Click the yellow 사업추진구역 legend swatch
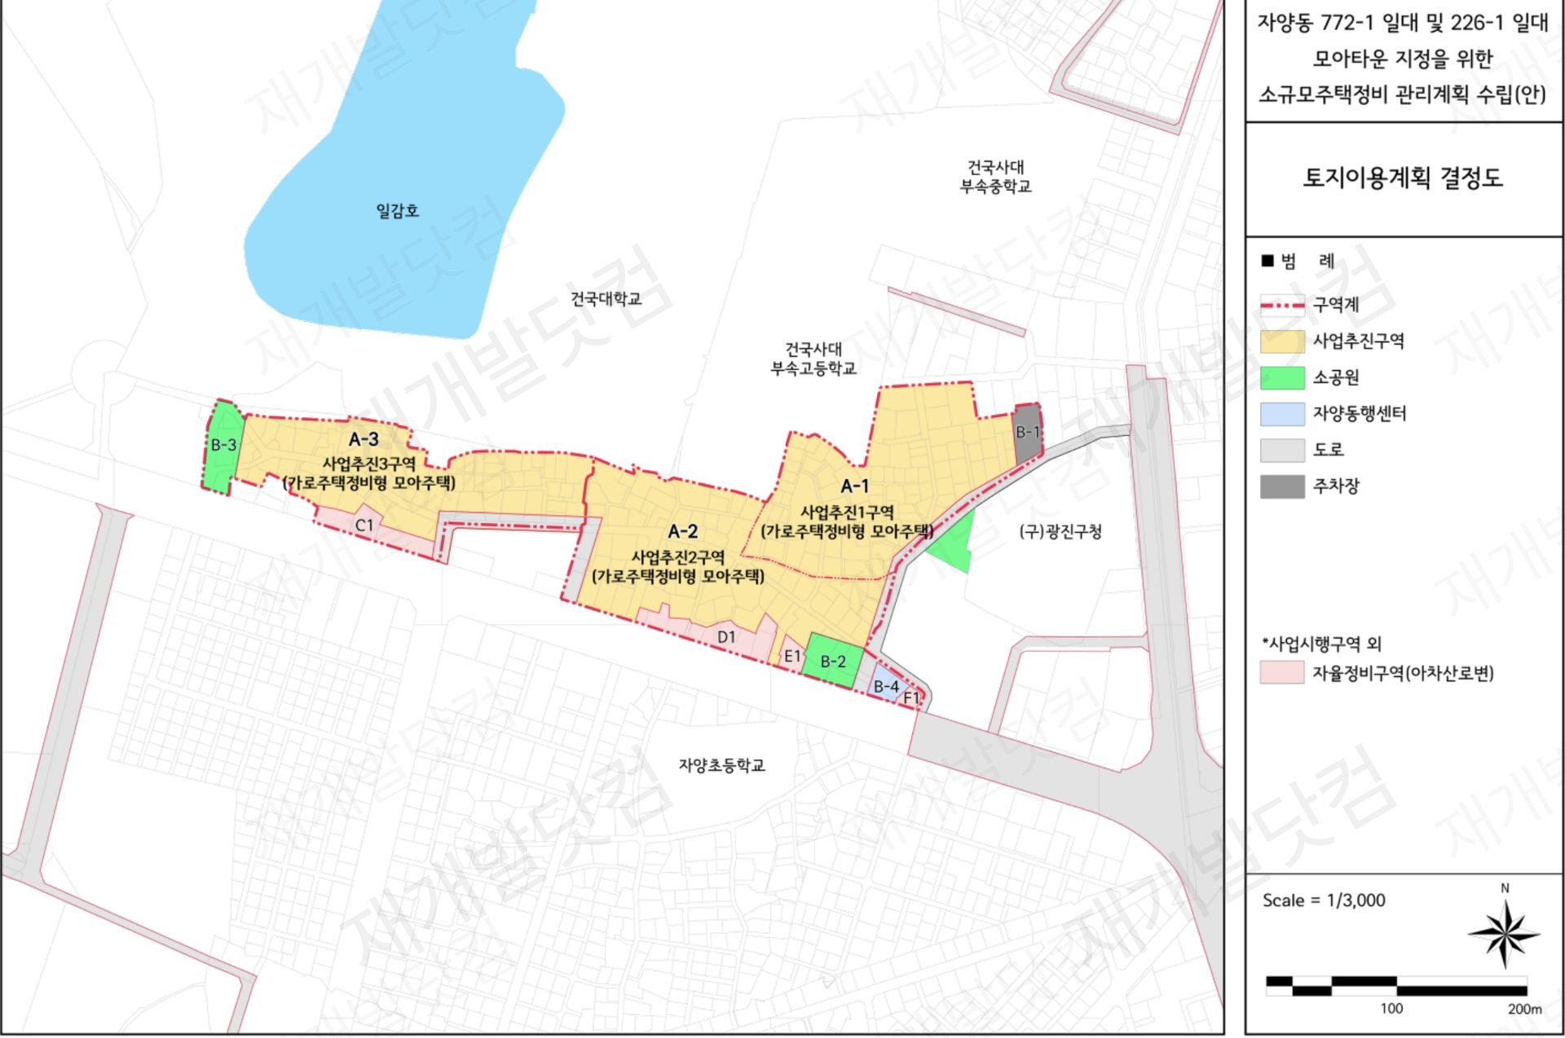The height and width of the screenshot is (1038, 1565). [x=1282, y=341]
